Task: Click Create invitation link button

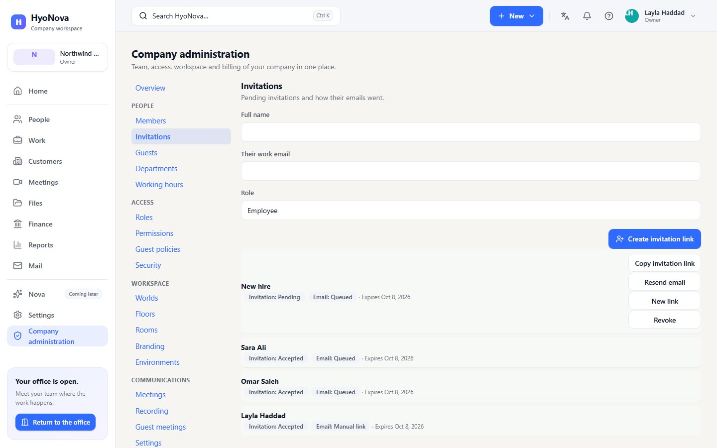Action: click(655, 239)
